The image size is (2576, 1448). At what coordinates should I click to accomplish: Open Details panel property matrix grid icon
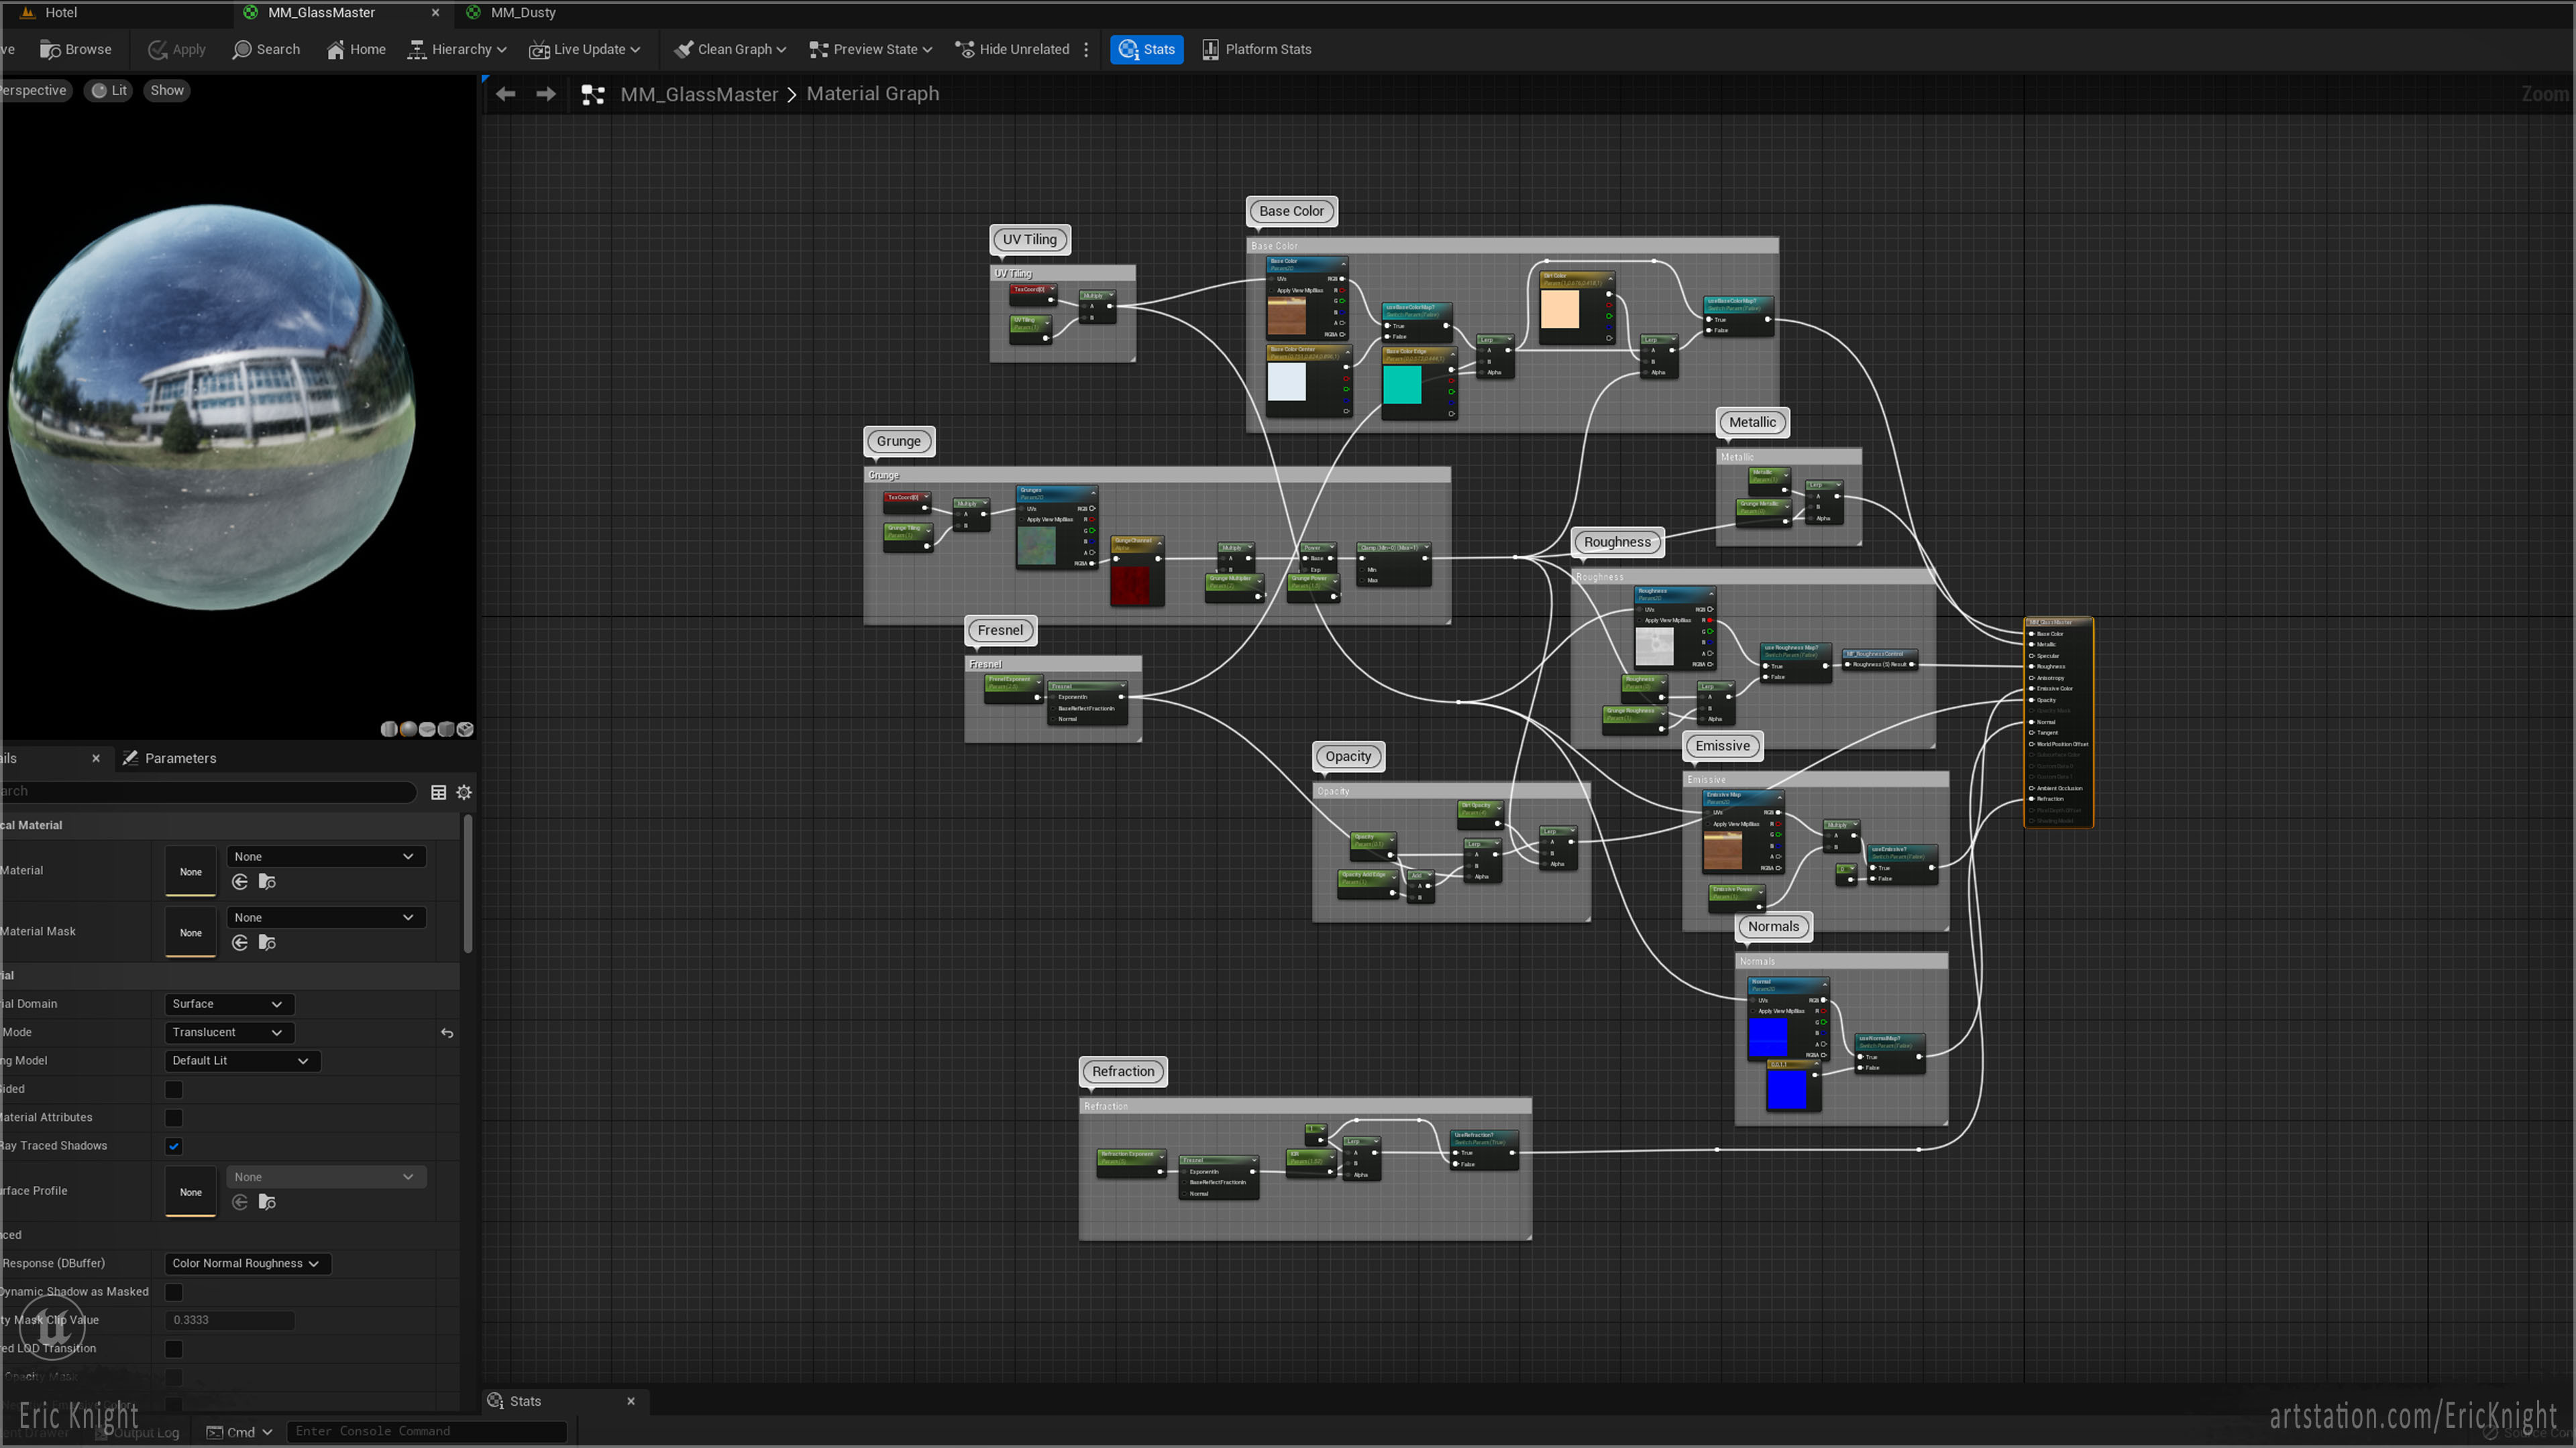coord(438,792)
